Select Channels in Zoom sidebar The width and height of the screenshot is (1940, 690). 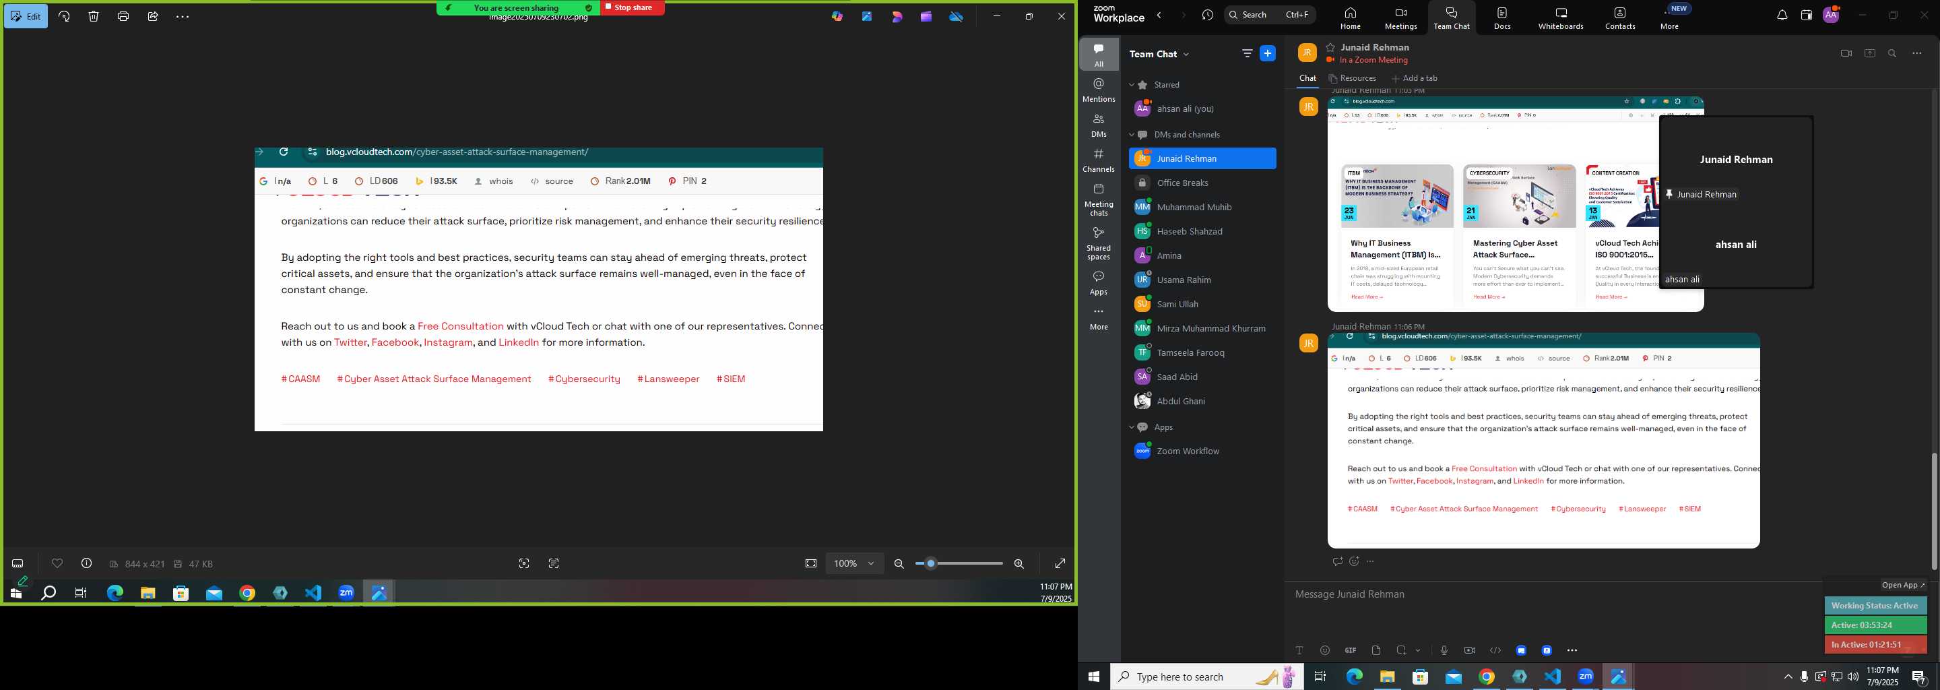[x=1099, y=160]
